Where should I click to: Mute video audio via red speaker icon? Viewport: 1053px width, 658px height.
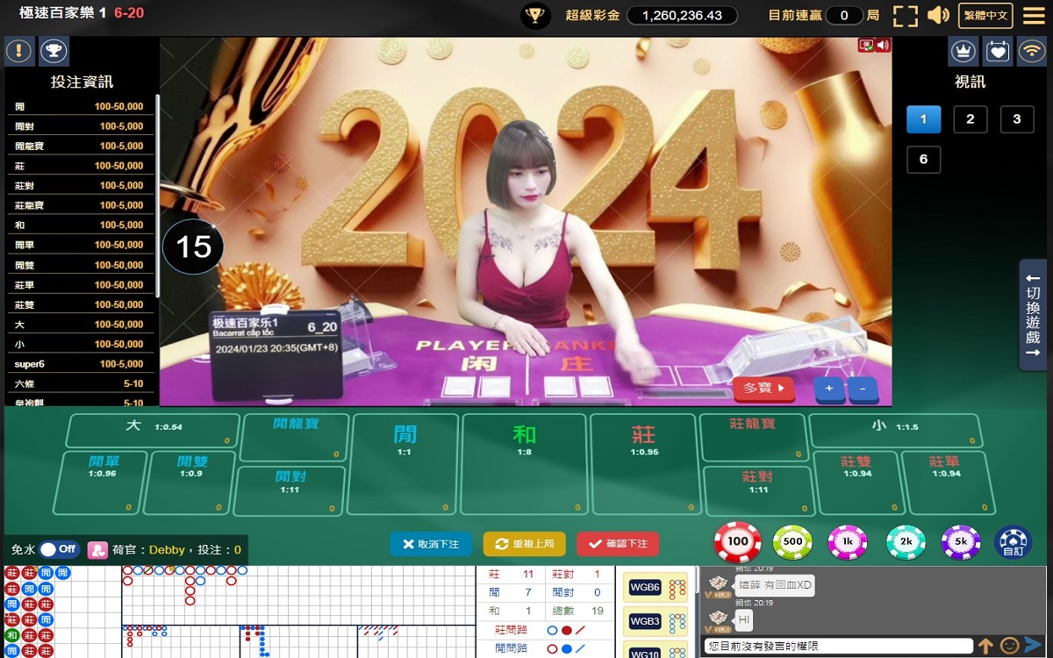(883, 45)
